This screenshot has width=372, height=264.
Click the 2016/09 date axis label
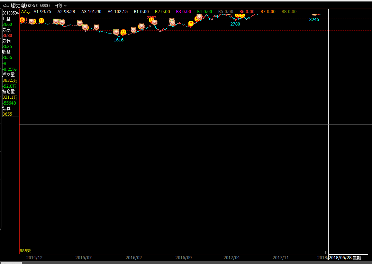184,258
